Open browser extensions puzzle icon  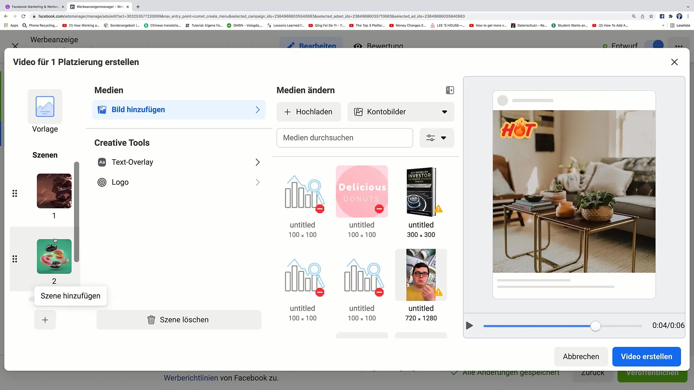point(671,16)
